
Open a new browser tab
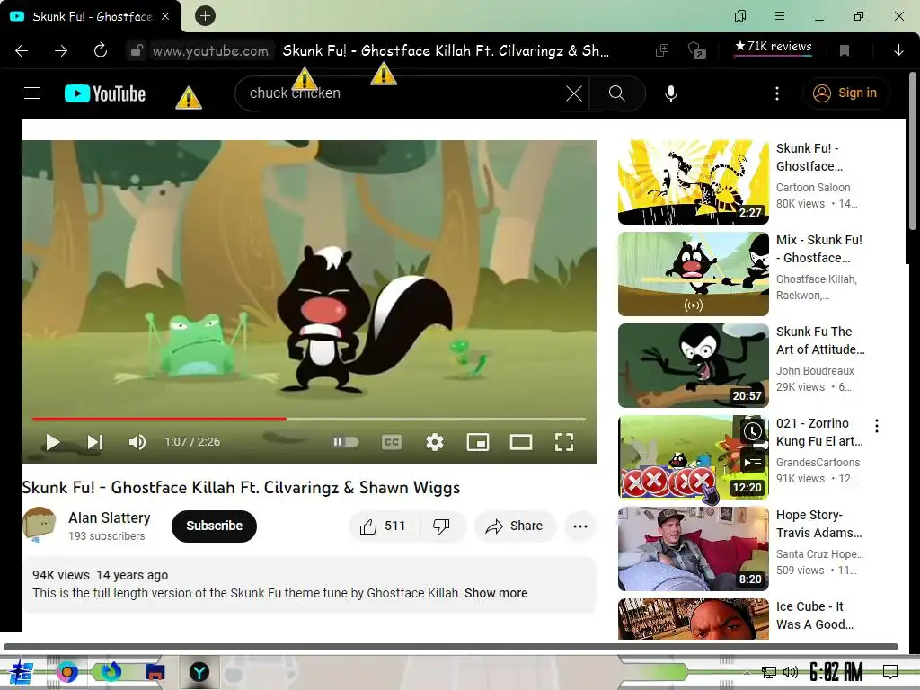pyautogui.click(x=206, y=16)
